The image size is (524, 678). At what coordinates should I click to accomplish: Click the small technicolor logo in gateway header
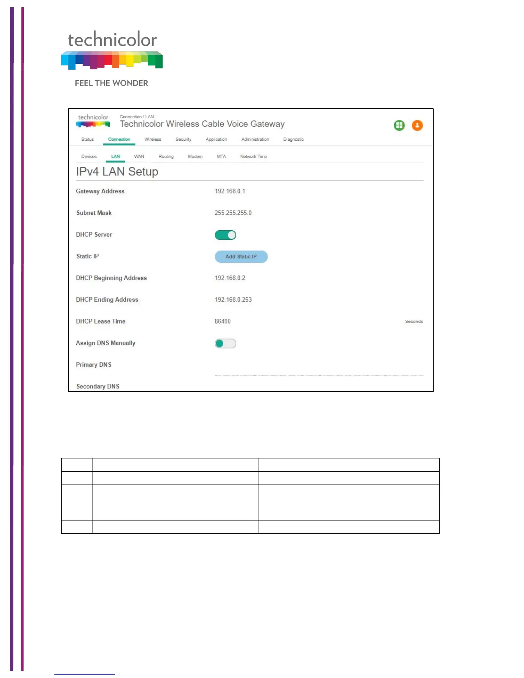coord(93,121)
